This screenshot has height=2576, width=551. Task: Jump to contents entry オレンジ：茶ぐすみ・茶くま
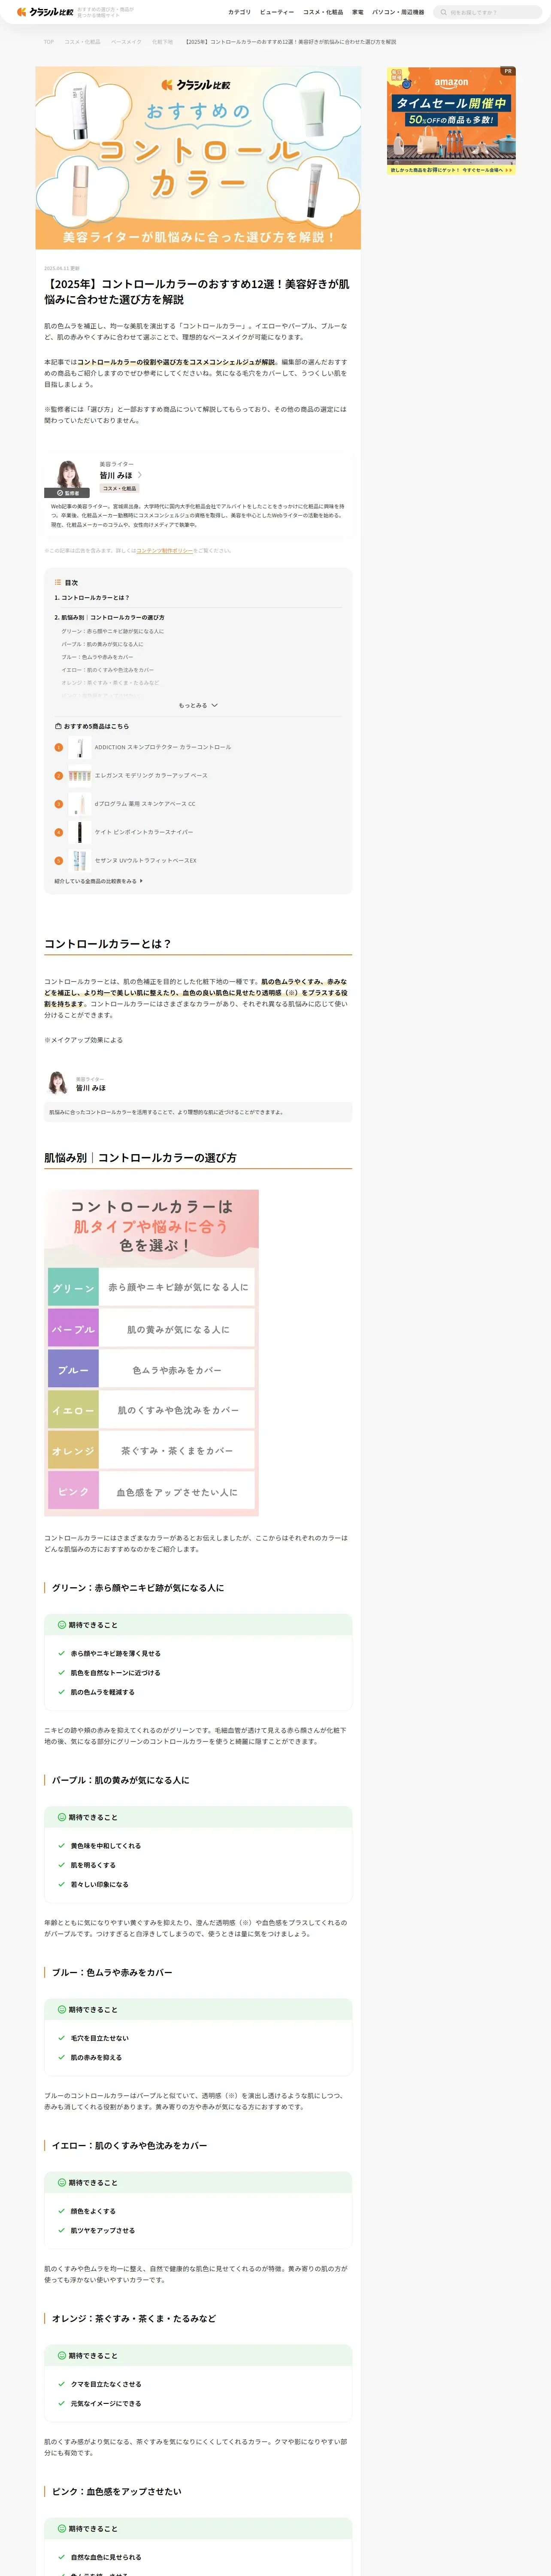tap(109, 683)
